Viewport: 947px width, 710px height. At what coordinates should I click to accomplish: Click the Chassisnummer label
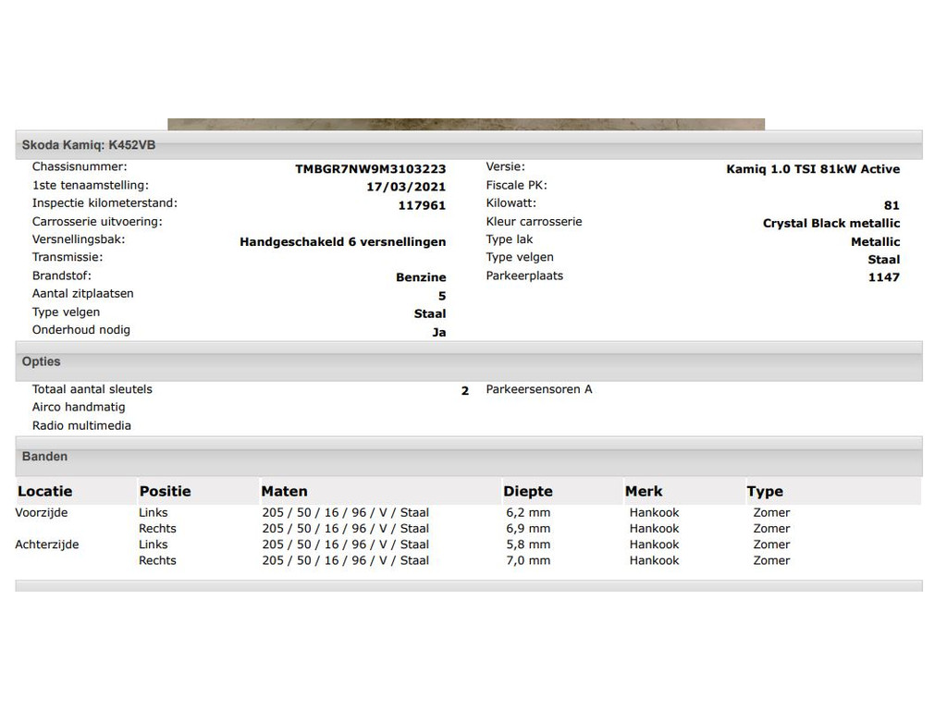pyautogui.click(x=80, y=166)
